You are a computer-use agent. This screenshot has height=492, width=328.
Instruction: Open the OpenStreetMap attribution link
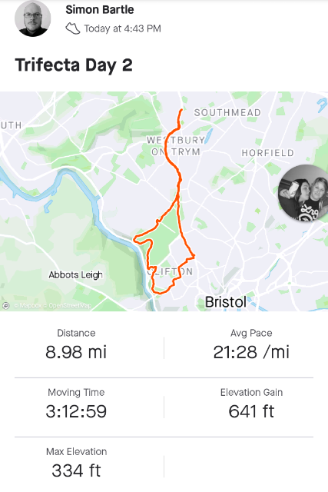(x=68, y=305)
